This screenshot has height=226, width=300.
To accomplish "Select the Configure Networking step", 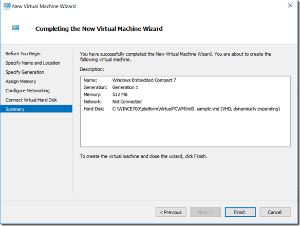I will pos(27,91).
